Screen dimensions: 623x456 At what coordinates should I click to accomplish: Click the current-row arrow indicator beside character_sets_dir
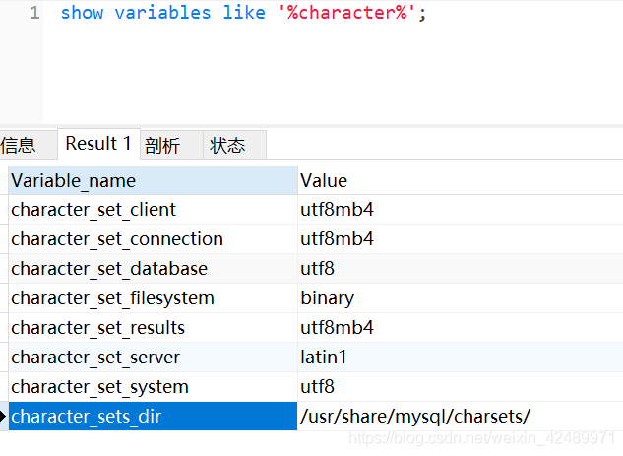3,417
